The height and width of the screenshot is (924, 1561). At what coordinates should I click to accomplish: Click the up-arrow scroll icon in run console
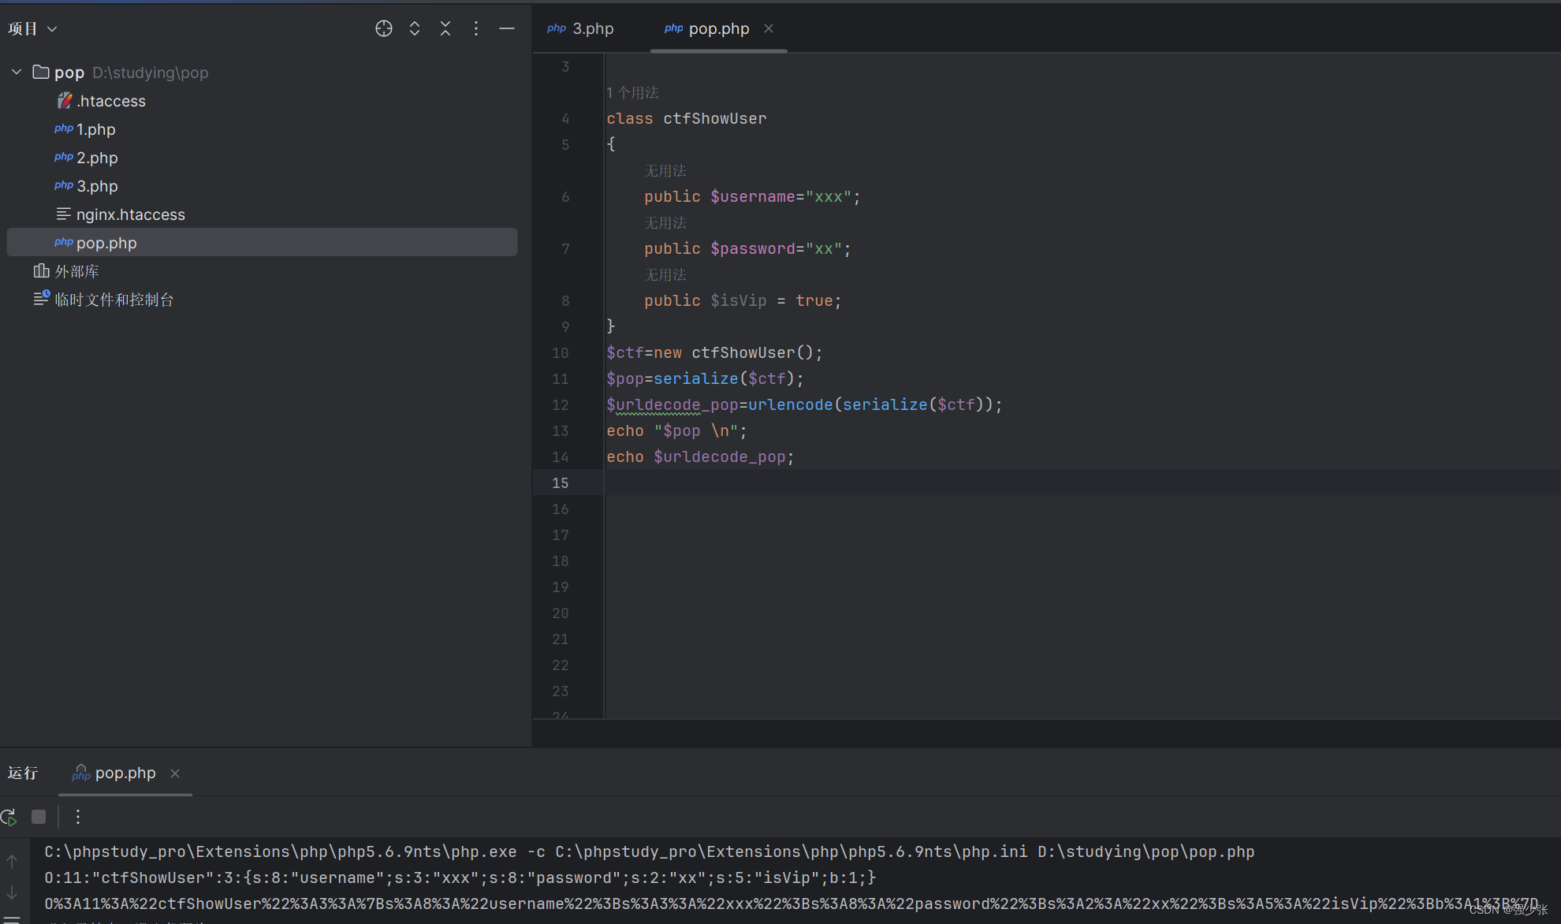coord(12,862)
